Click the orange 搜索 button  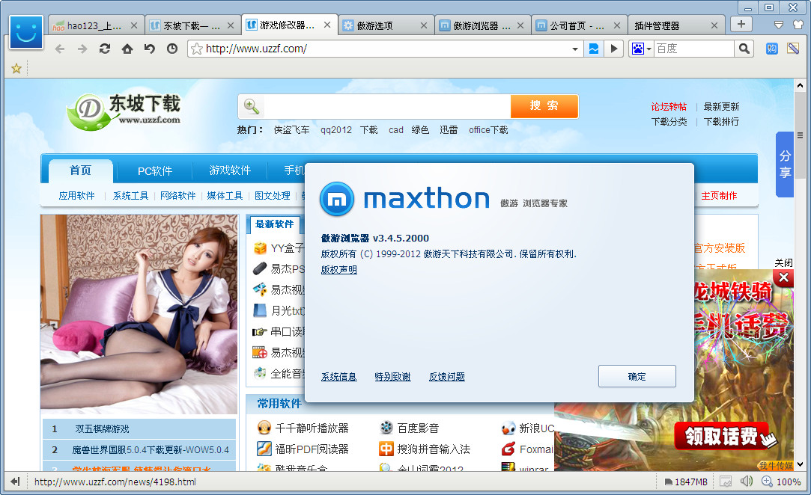(544, 106)
